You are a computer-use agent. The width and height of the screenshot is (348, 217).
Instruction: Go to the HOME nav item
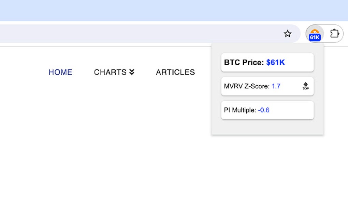(x=60, y=72)
